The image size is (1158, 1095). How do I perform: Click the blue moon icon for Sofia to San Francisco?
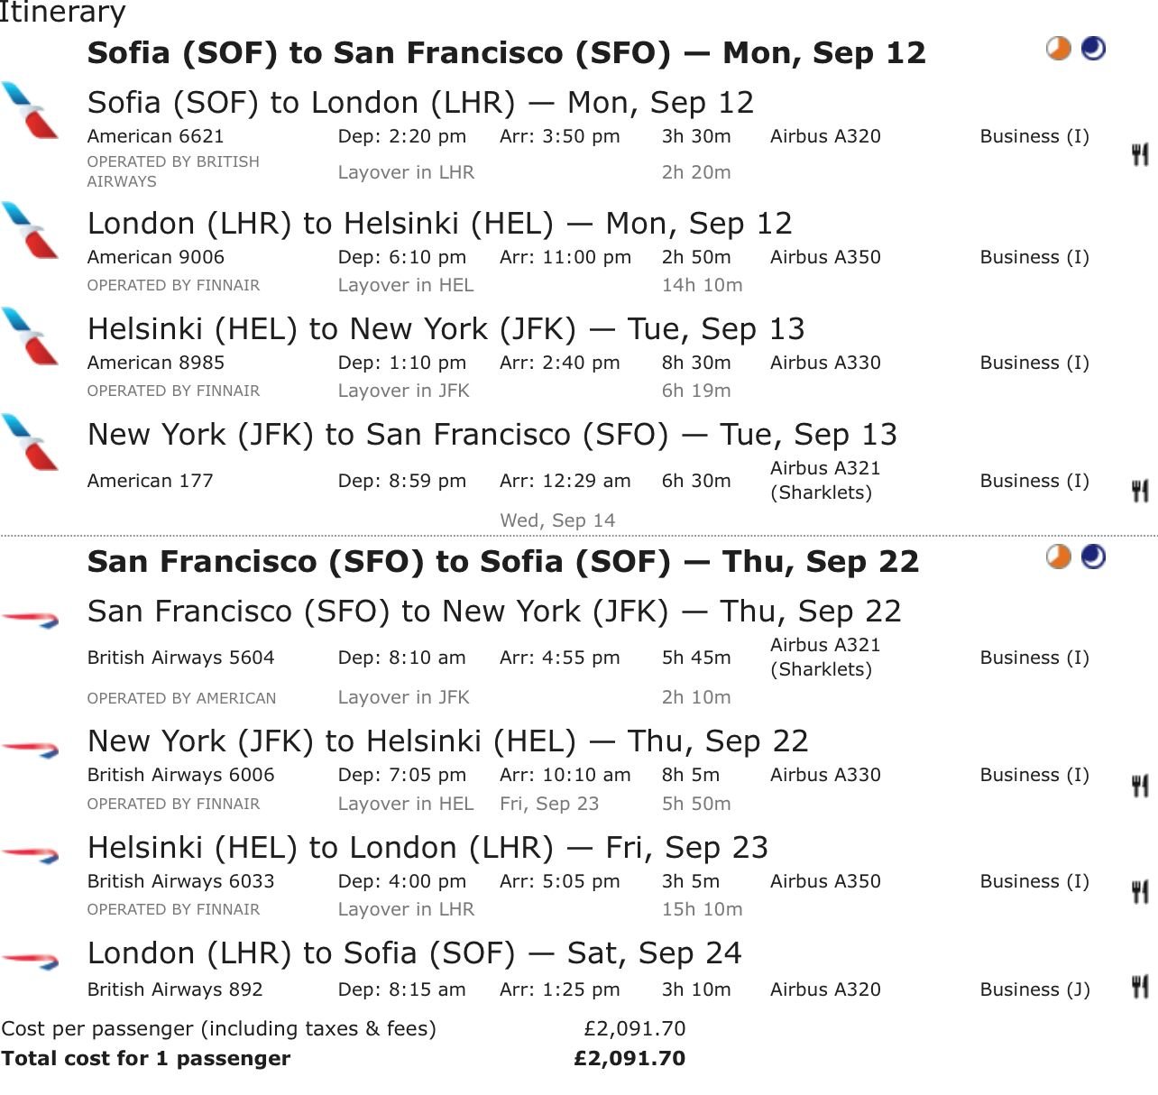pyautogui.click(x=1093, y=48)
